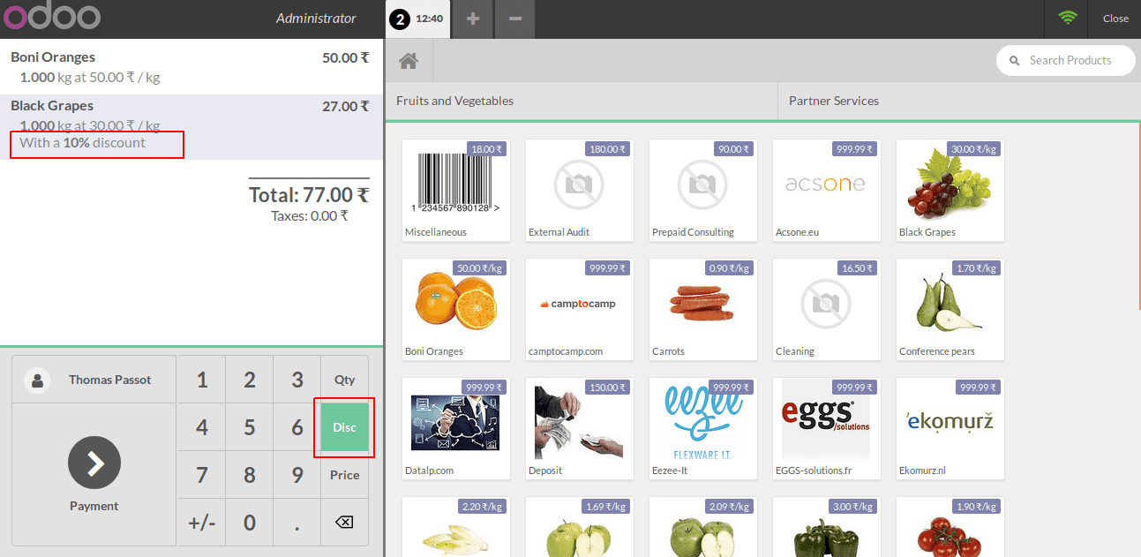Add the 2.20 ₹/kg chicory product

point(456,527)
